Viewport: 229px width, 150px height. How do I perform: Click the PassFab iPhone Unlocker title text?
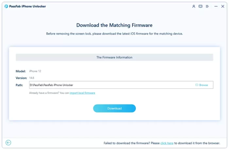(27, 7)
